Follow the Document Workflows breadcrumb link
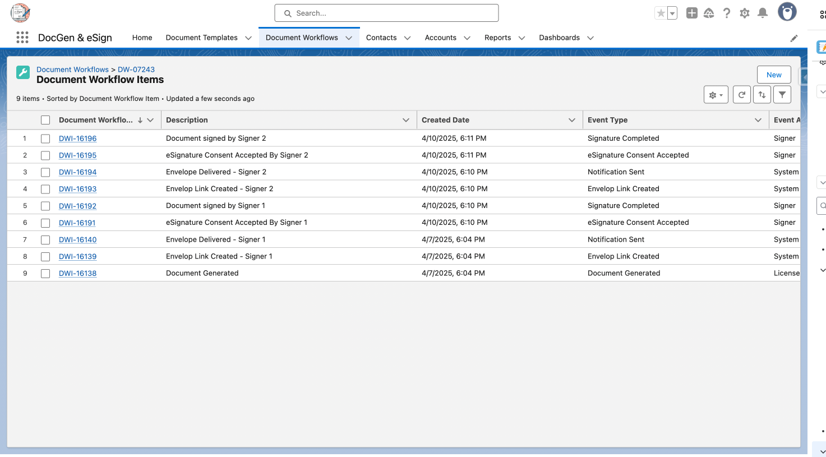 72,70
